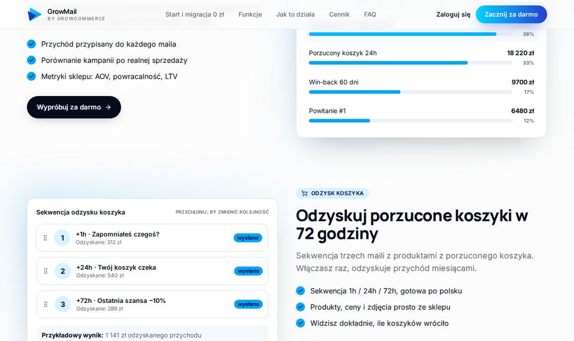Click check icon beside Widzisz dokładnie, ile koszyków
This screenshot has height=341, width=574.
pyautogui.click(x=300, y=323)
